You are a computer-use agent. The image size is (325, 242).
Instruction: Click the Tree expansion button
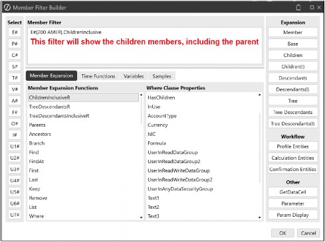tap(292, 101)
